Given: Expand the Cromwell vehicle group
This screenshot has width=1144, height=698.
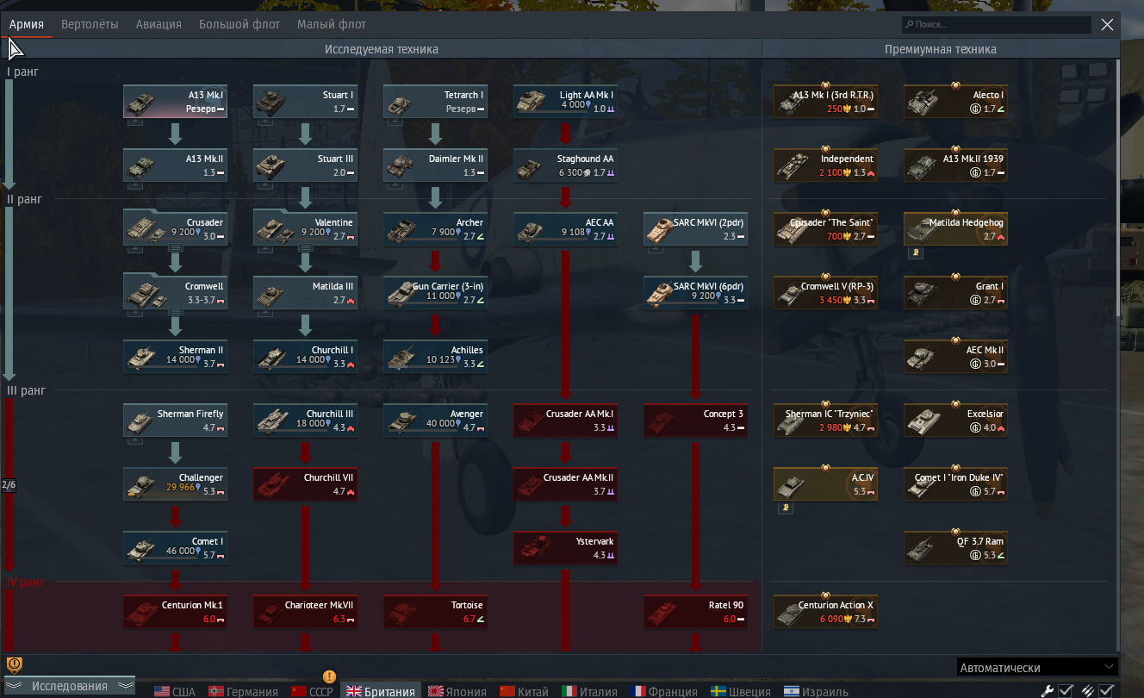Looking at the screenshot, I should [175, 314].
